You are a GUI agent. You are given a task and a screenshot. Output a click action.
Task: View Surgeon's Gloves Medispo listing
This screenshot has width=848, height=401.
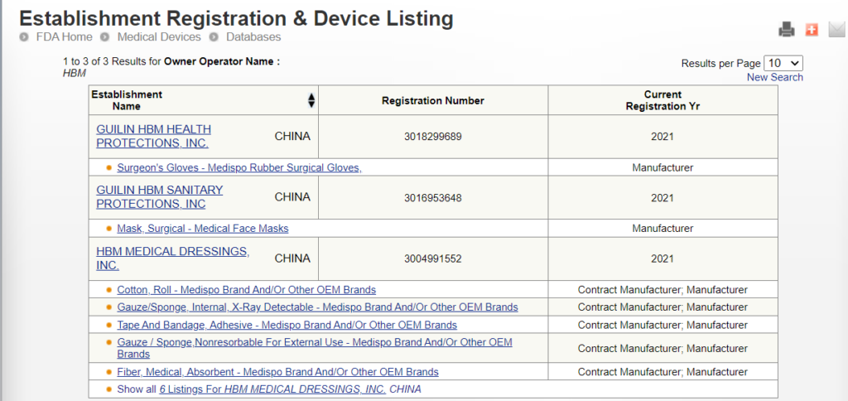[x=239, y=168]
